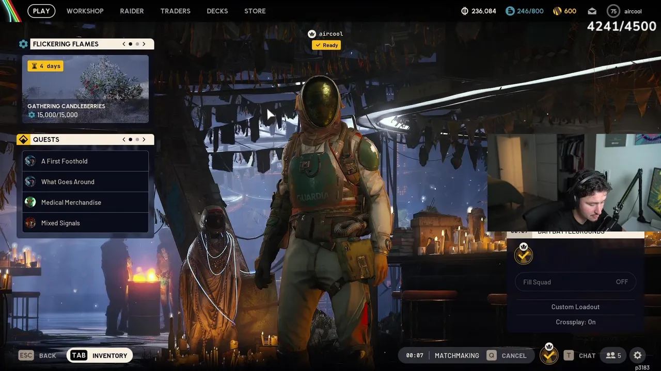
Task: Click the 4241/4500 counter text
Action: tap(622, 26)
